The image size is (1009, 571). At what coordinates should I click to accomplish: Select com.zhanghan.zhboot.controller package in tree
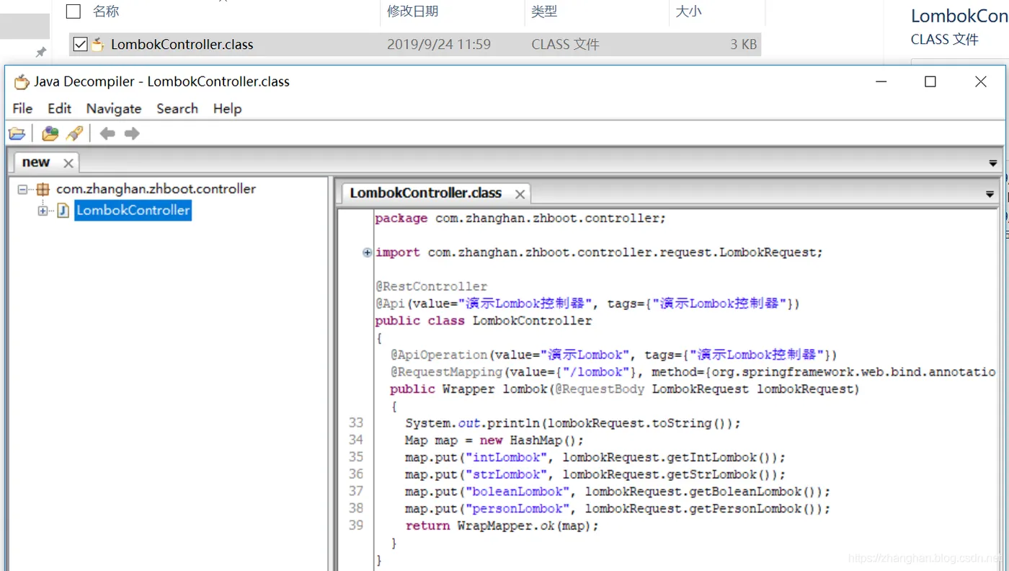tap(156, 189)
